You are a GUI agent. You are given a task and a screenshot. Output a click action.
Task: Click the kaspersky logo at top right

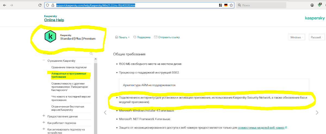[x=315, y=18]
